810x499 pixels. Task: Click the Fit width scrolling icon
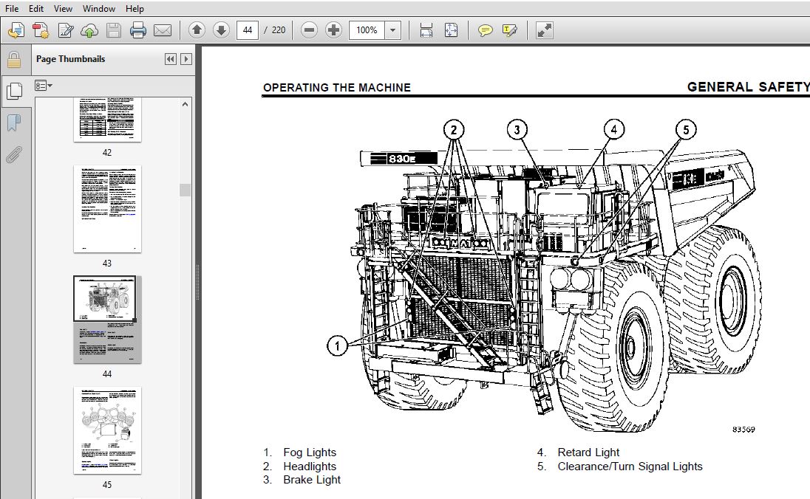(426, 30)
